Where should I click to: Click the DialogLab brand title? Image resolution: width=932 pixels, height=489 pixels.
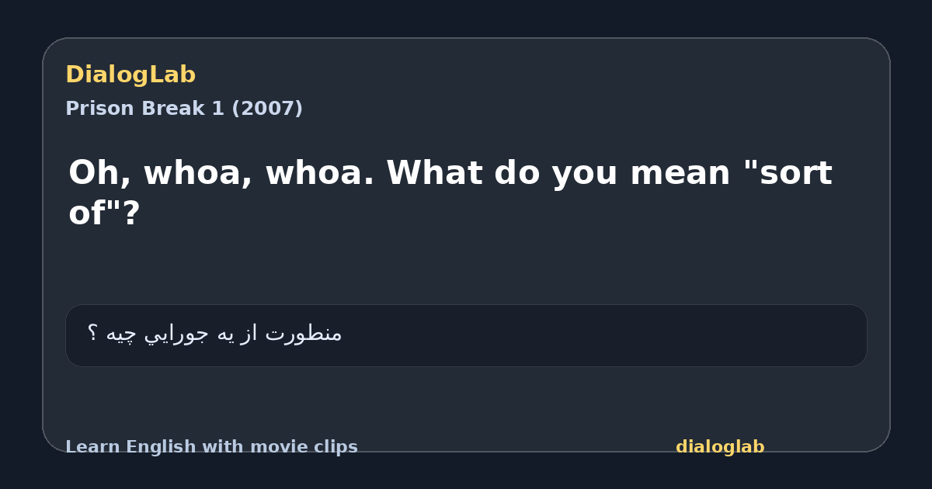[130, 75]
